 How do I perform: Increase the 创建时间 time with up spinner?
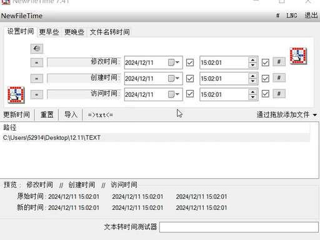252,76
